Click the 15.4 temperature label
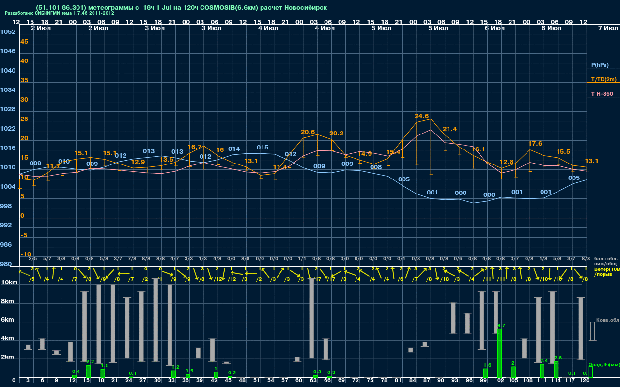This screenshot has width=620, height=387. click(393, 153)
